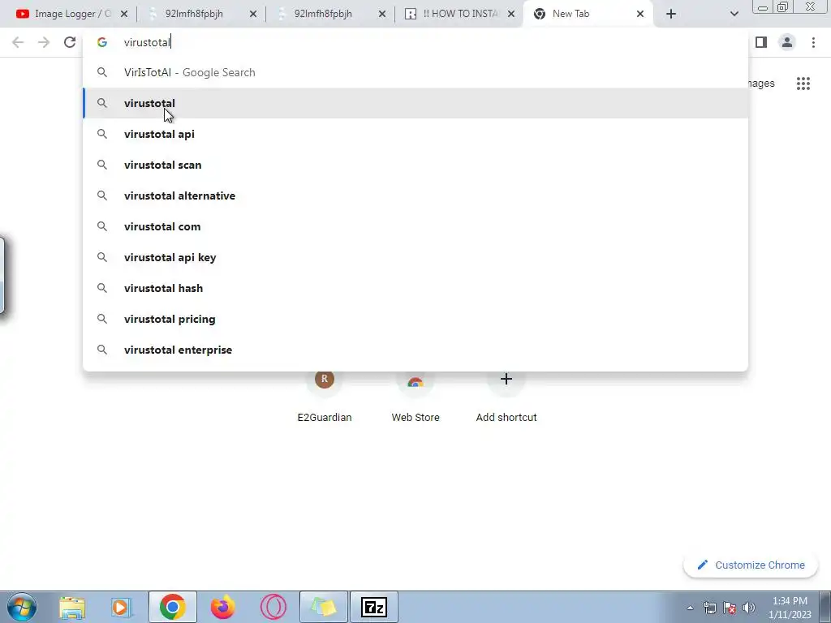Click the Google G icon in omnibox
The width and height of the screenshot is (831, 623).
(x=102, y=42)
